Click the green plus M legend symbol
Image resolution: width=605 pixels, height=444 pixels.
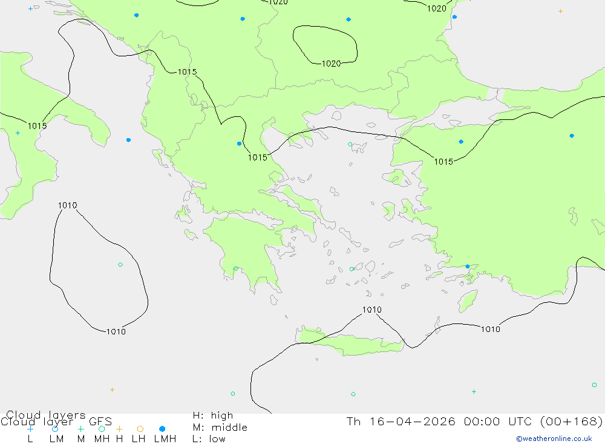tap(80, 429)
